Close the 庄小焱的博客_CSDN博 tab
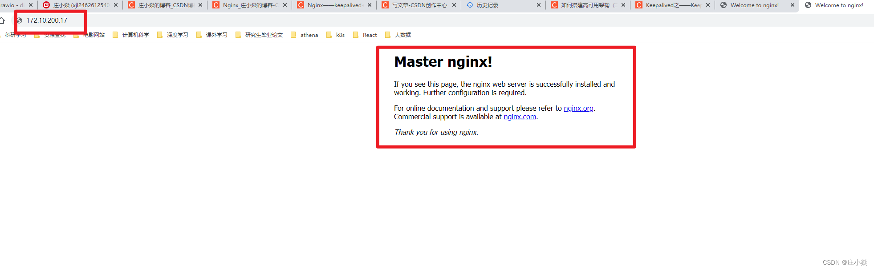This screenshot has height=270, width=874. click(200, 5)
